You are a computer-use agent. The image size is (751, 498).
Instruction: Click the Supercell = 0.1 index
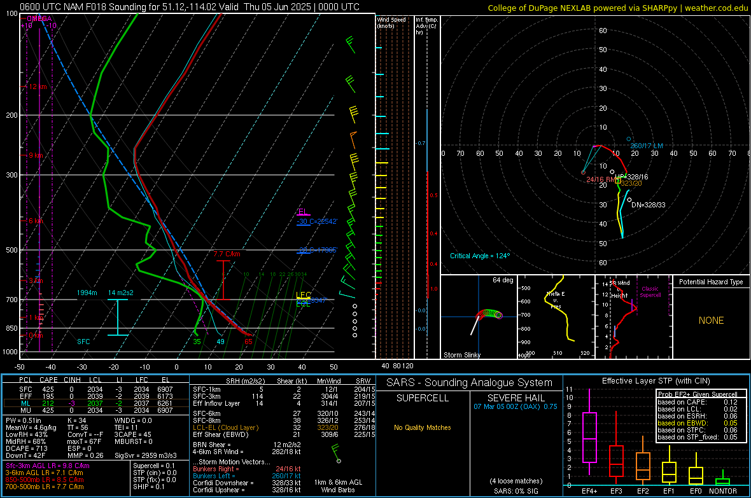pyautogui.click(x=154, y=466)
